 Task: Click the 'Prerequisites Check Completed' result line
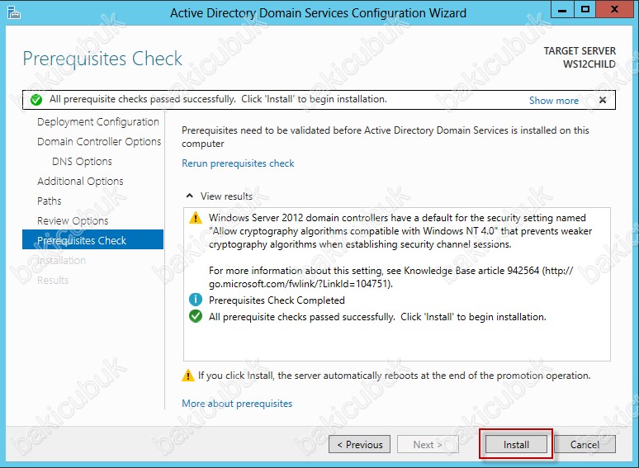[277, 300]
